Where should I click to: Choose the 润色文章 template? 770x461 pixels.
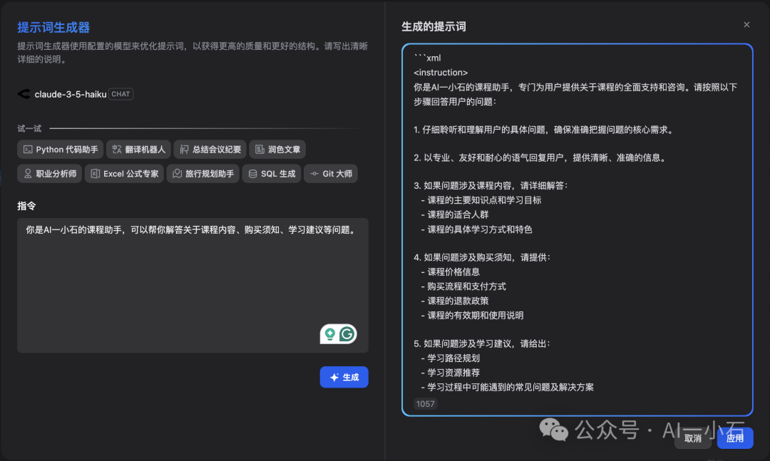click(277, 149)
